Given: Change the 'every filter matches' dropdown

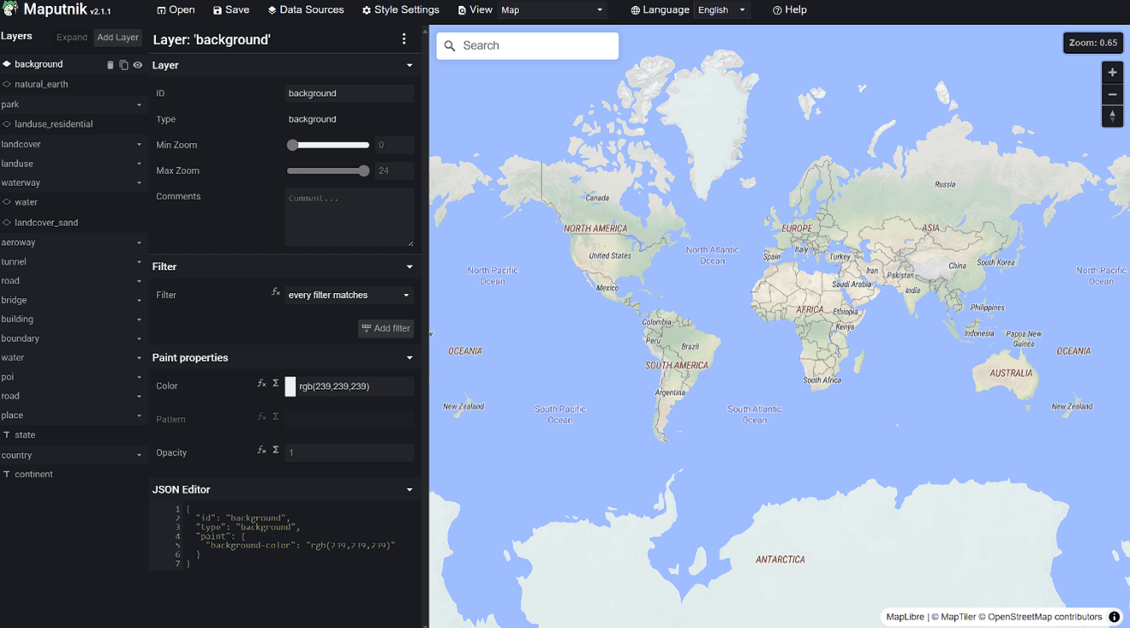Looking at the screenshot, I should click(x=349, y=295).
